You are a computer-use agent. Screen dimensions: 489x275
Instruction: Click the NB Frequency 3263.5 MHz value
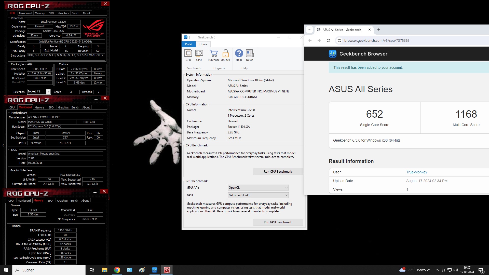[x=90, y=219]
